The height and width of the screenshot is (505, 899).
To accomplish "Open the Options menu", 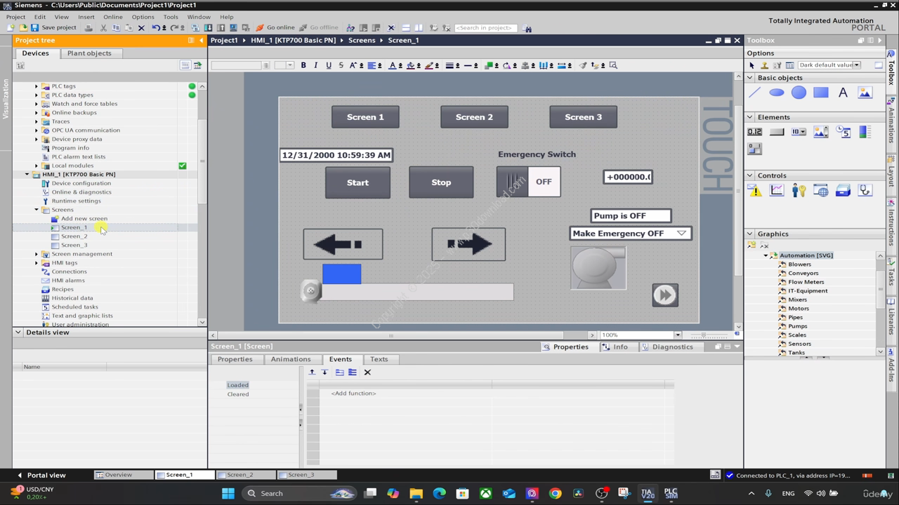I will tap(143, 17).
